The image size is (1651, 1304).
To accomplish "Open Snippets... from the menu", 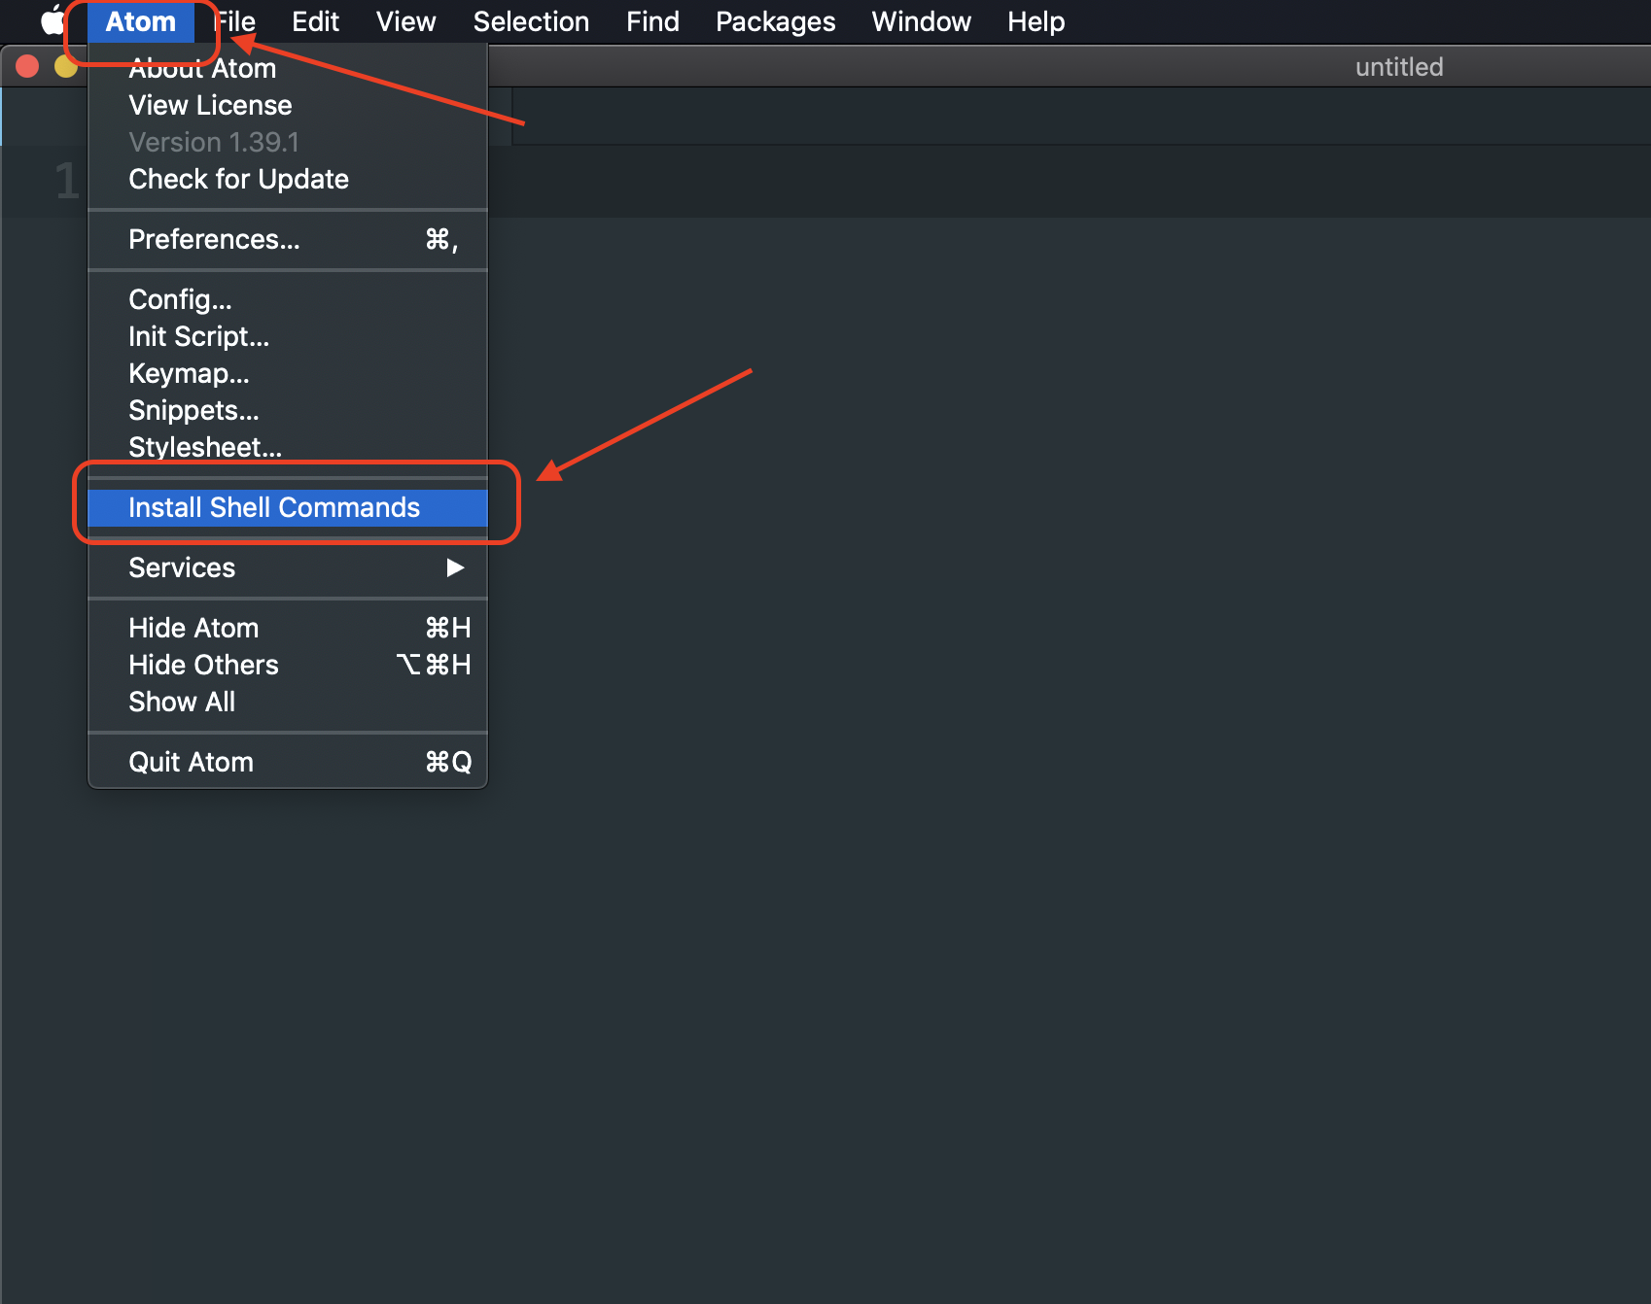I will pyautogui.click(x=193, y=410).
